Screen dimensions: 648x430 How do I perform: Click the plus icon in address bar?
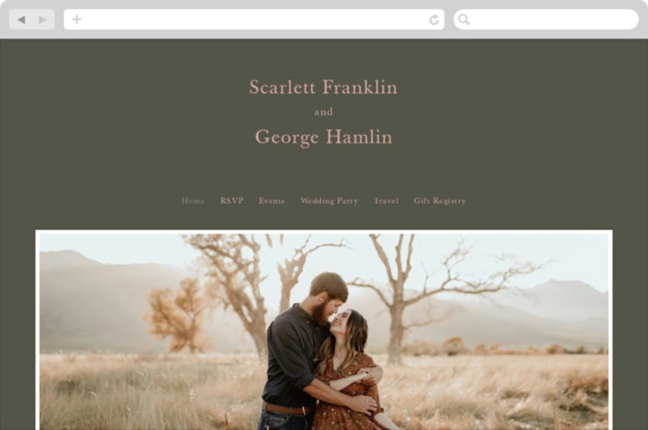coord(77,19)
